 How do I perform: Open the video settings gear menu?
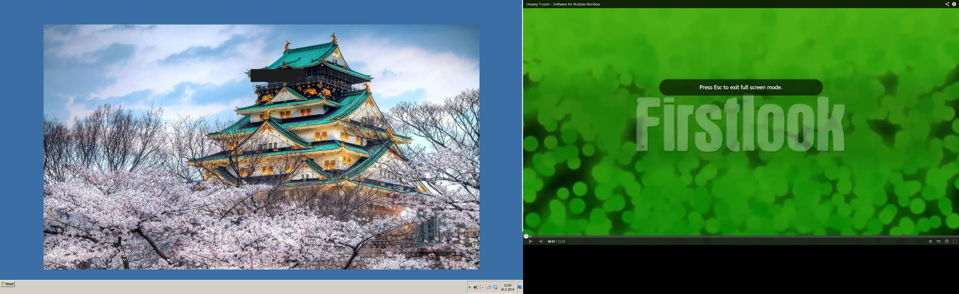click(946, 241)
